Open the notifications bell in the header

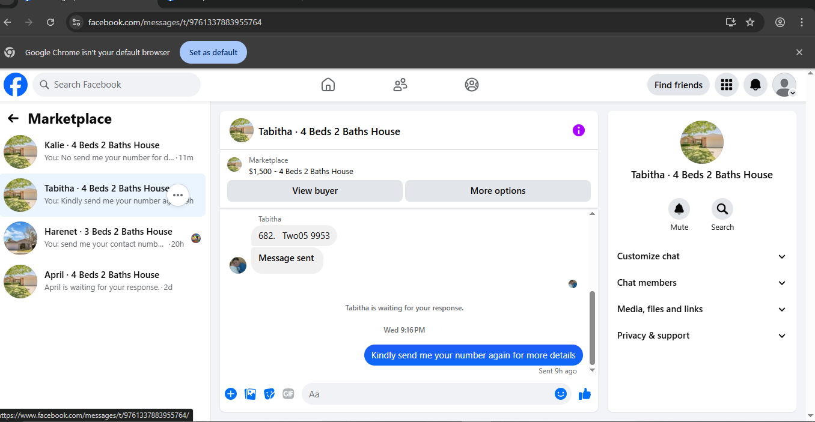[755, 85]
